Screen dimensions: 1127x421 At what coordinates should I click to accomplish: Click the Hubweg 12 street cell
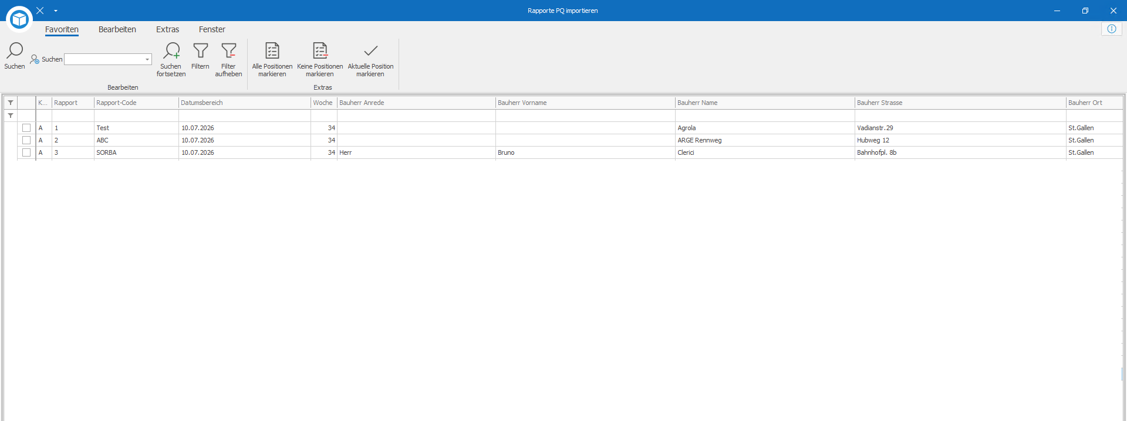960,140
